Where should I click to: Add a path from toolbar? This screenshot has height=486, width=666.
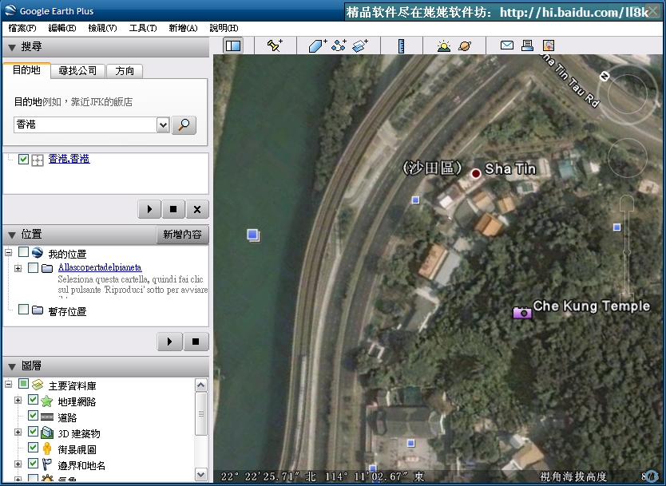click(x=339, y=45)
